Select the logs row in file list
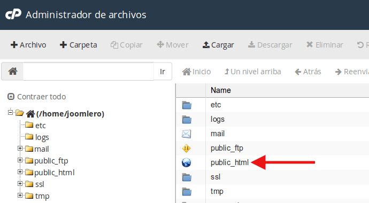This screenshot has height=203, width=369. 272,119
